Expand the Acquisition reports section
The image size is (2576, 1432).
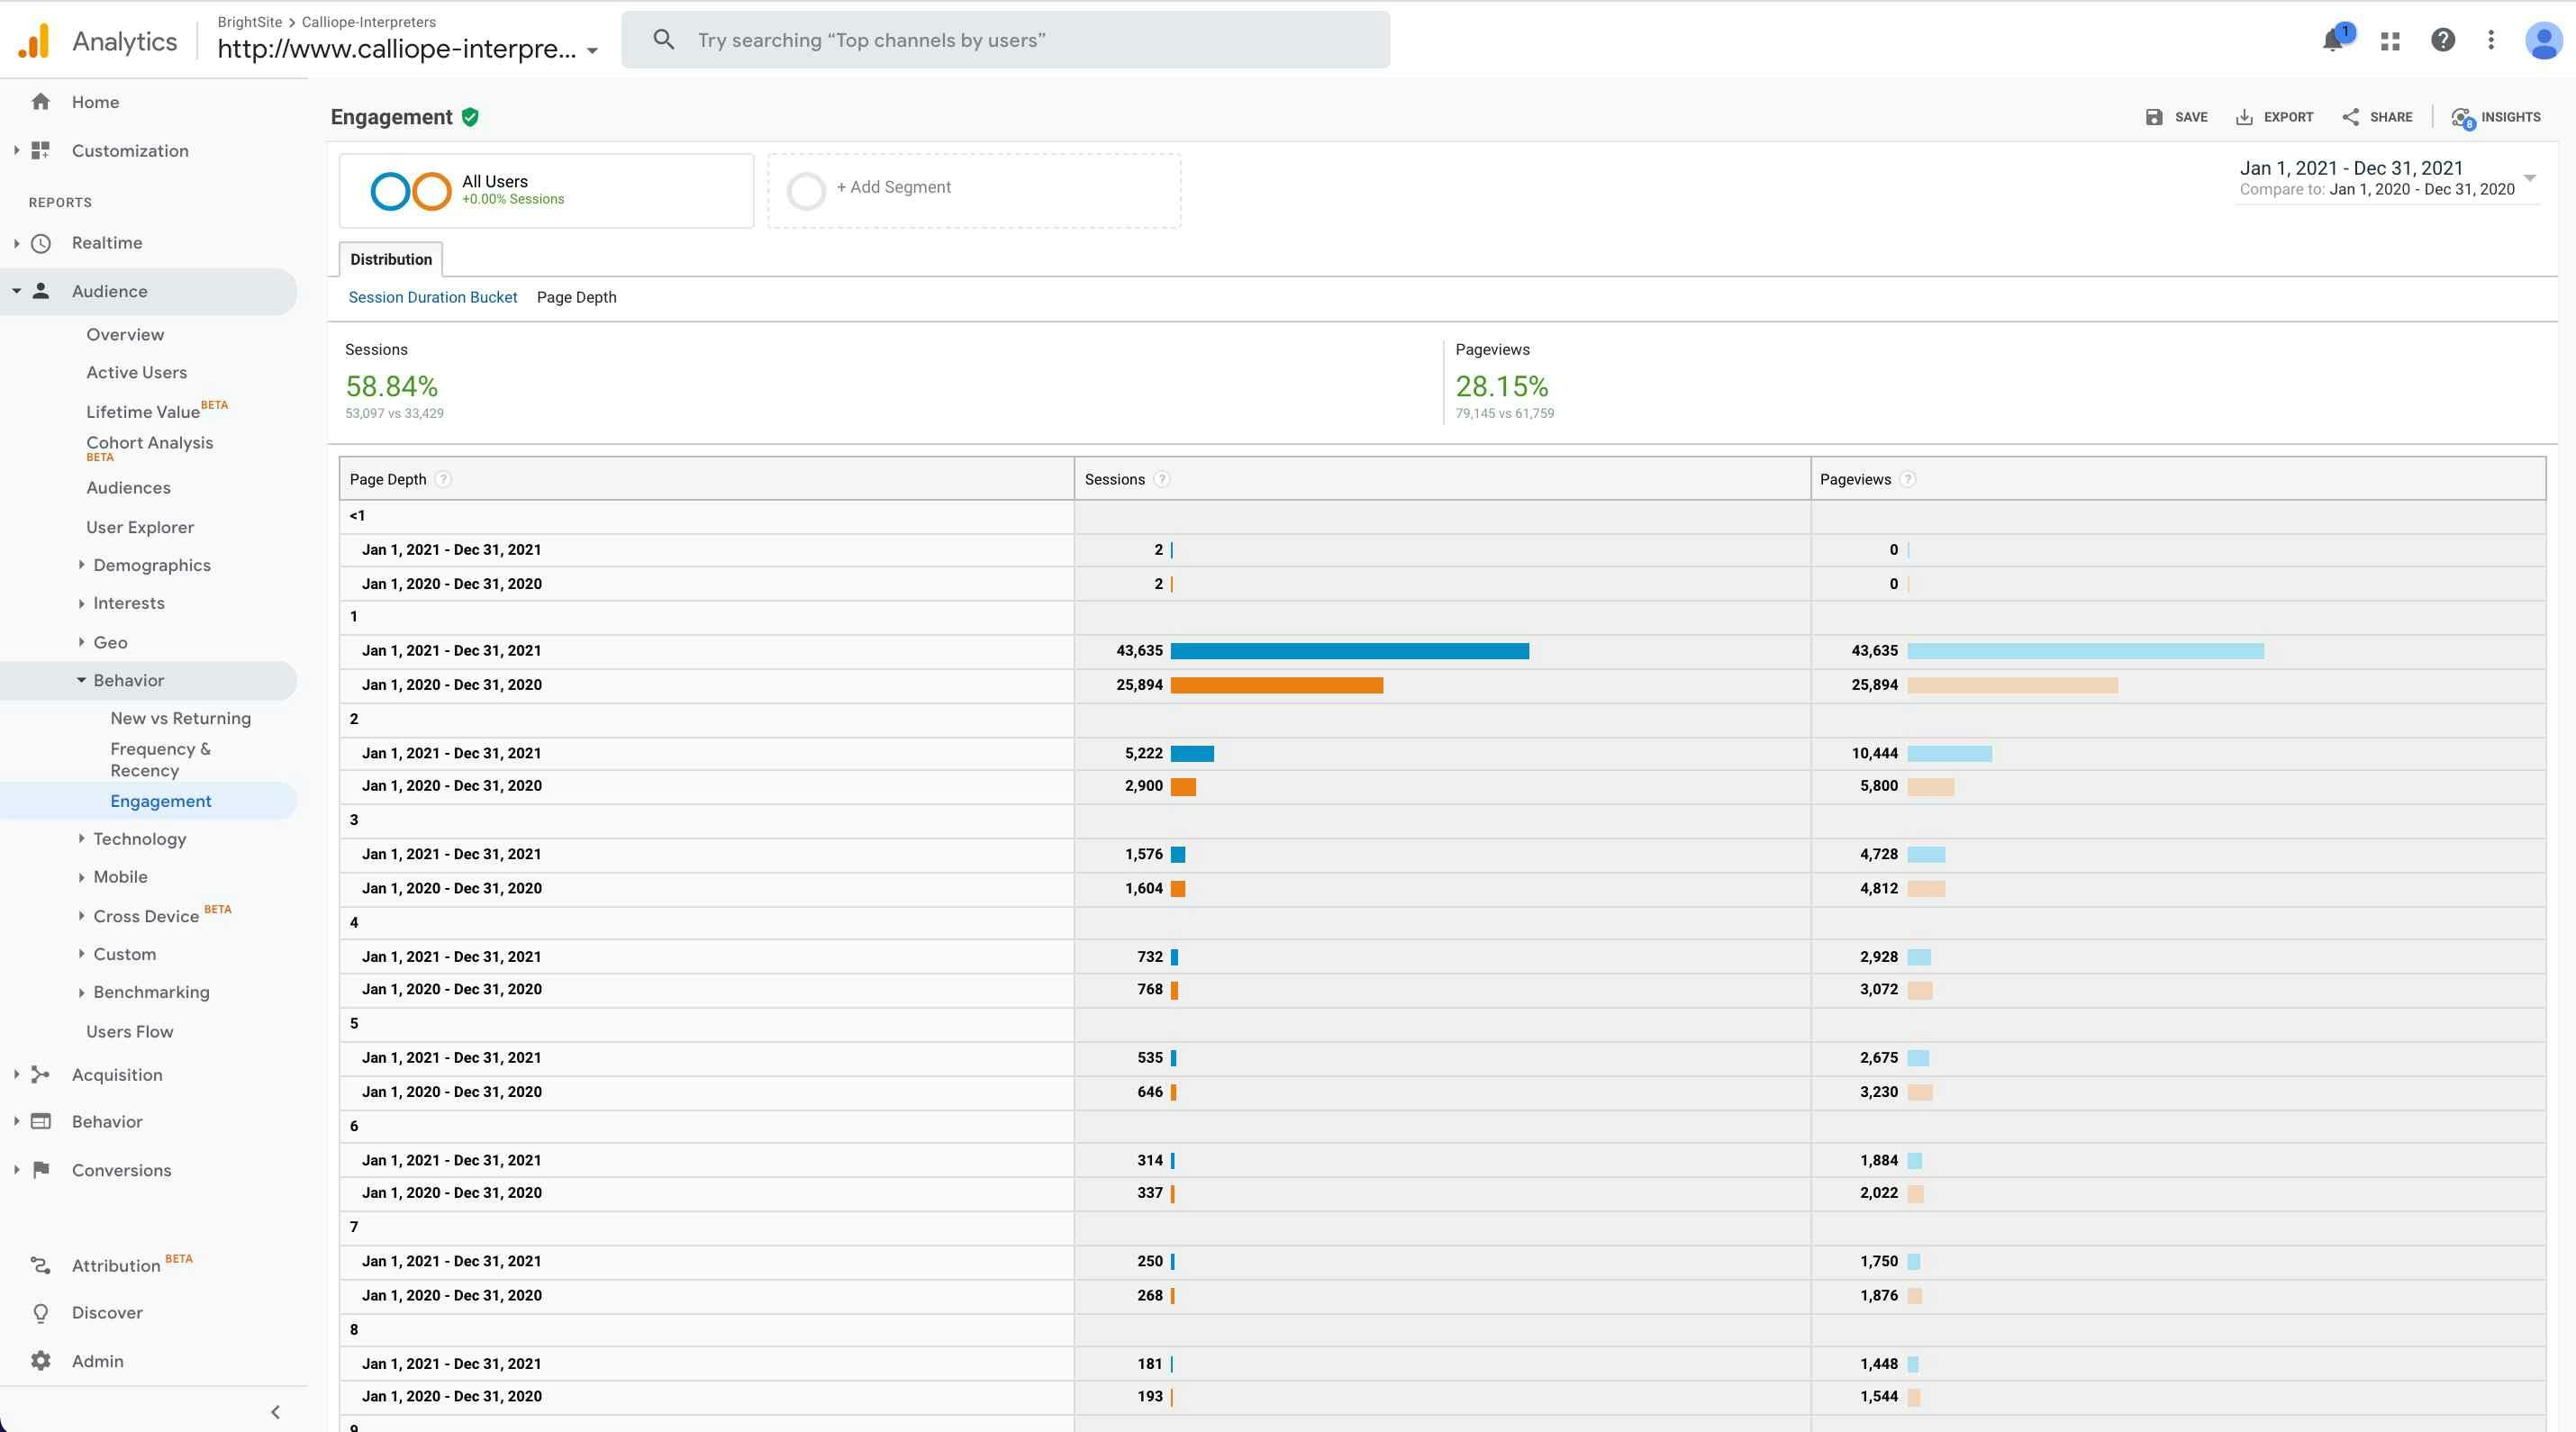pyautogui.click(x=116, y=1075)
